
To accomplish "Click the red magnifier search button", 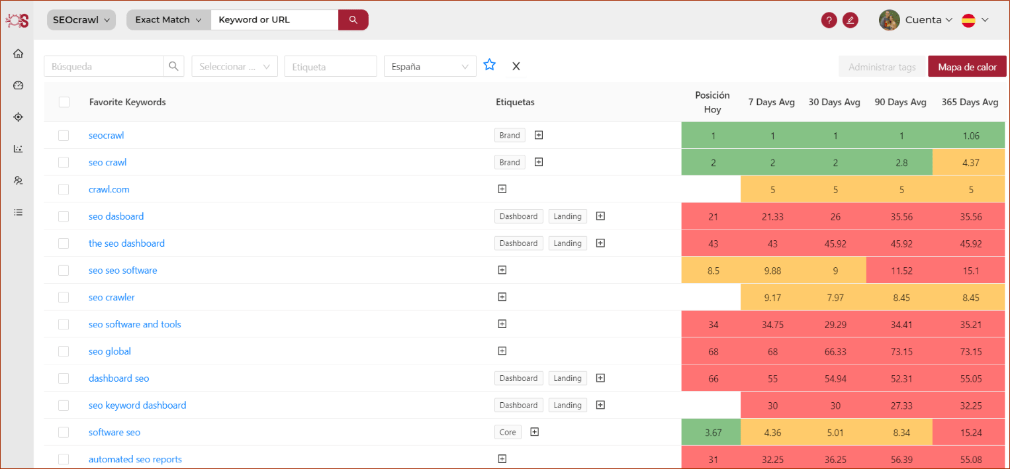I will [x=353, y=20].
